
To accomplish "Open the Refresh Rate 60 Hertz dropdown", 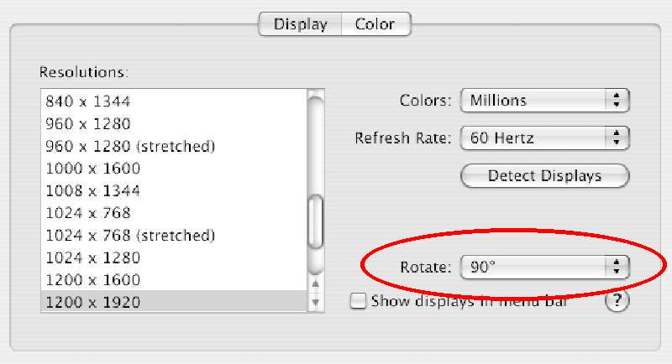I will click(x=544, y=138).
